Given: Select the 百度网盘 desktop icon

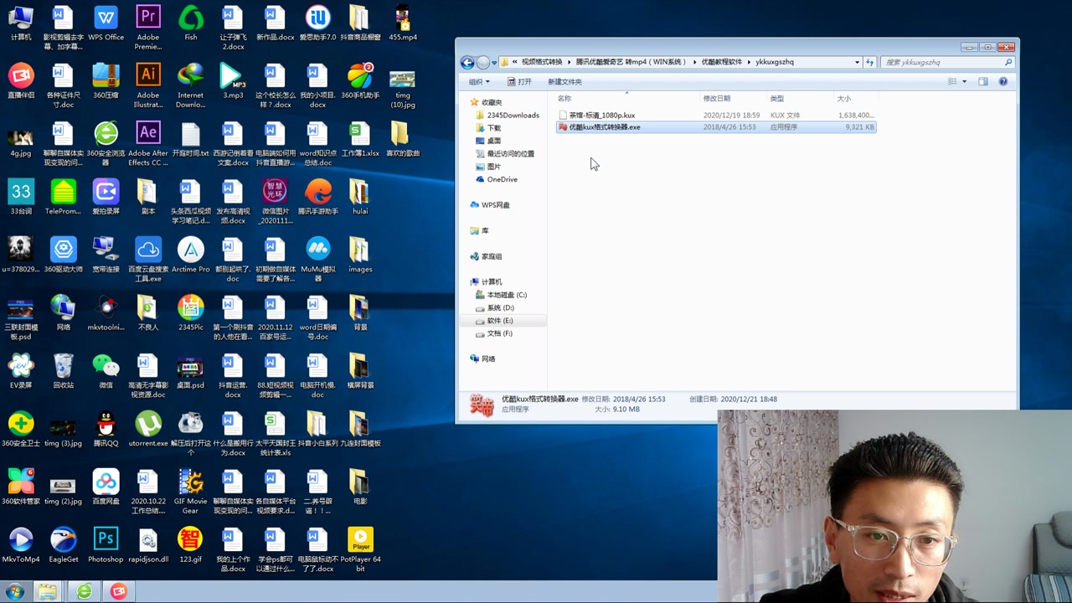Looking at the screenshot, I should click(x=106, y=486).
